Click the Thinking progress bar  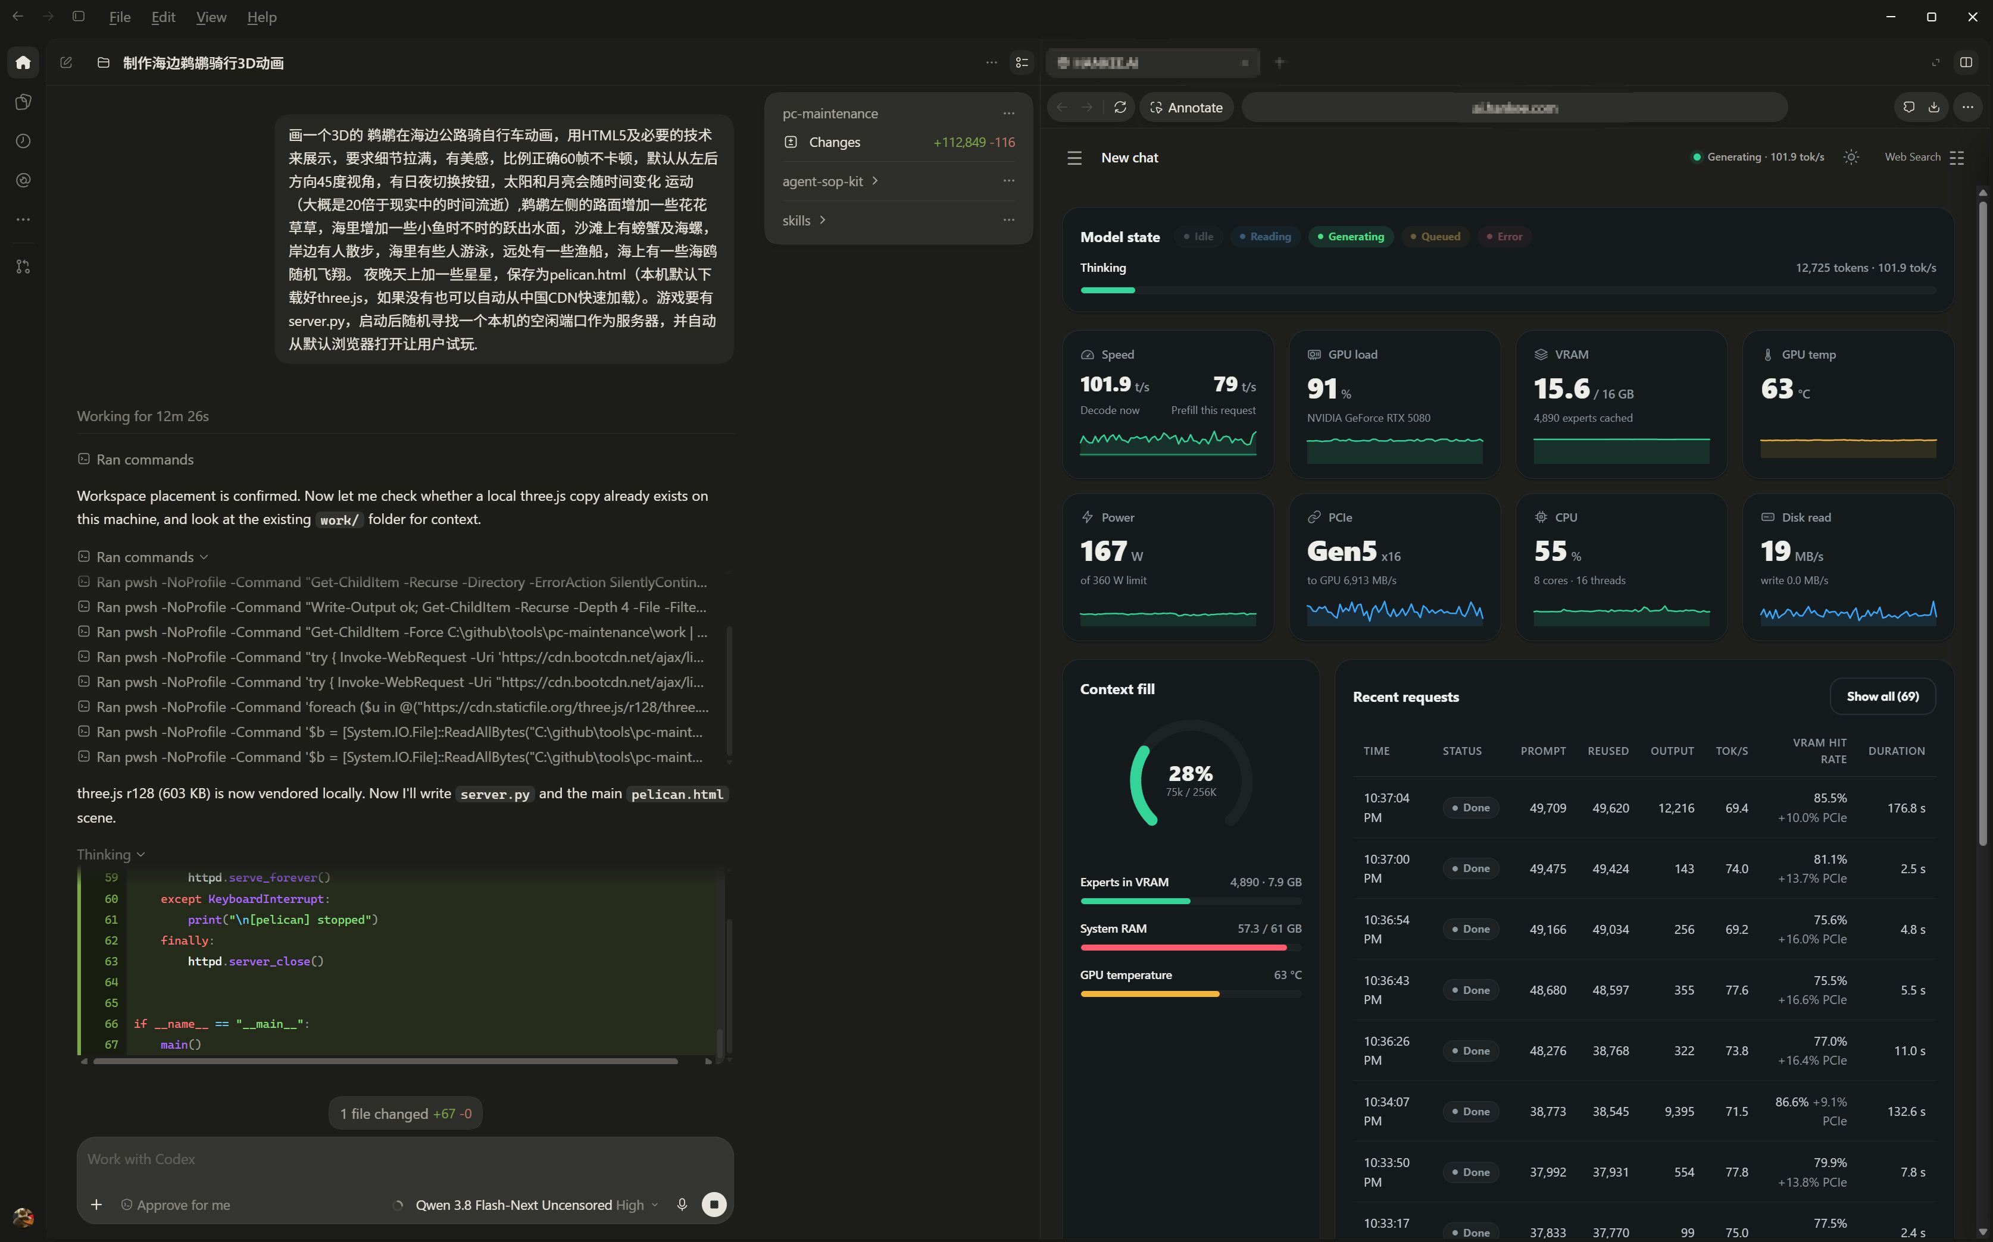(x=1507, y=290)
